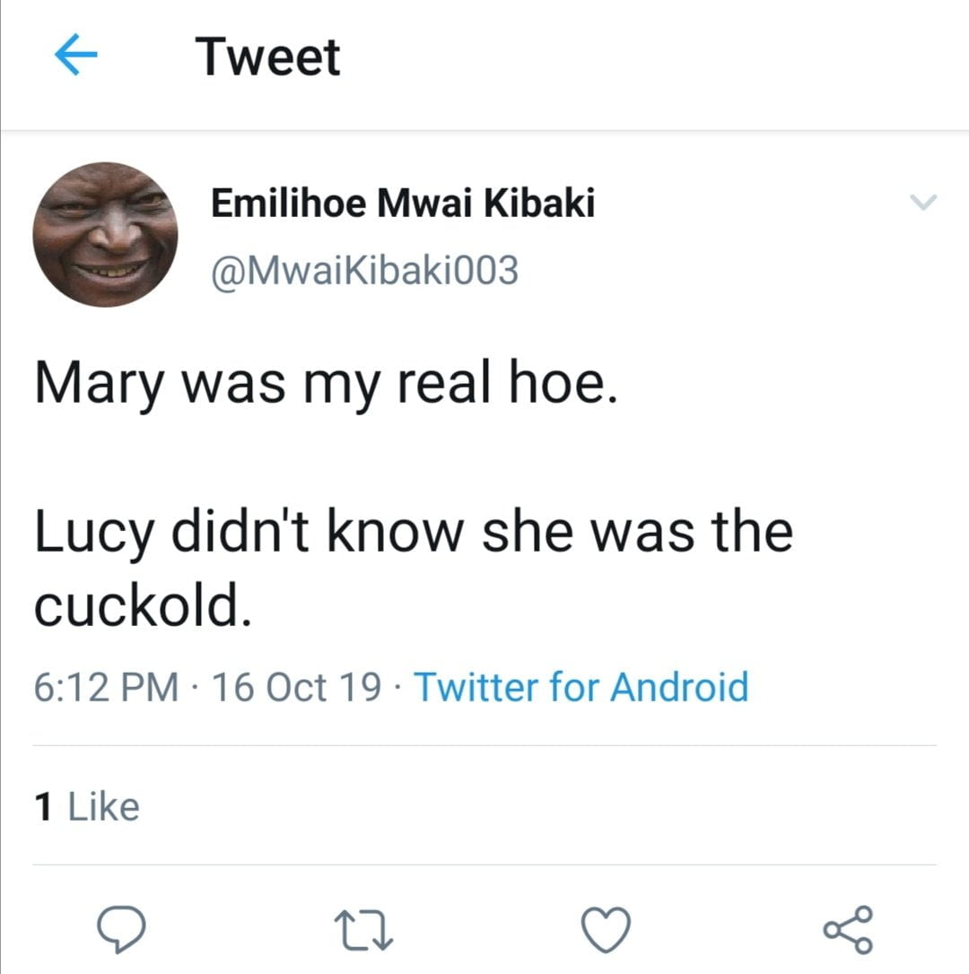969x974 pixels.
Task: Tap the @MwaiKibaki003 handle
Action: pyautogui.click(x=364, y=270)
